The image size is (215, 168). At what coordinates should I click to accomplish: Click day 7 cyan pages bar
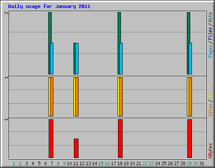point(52,58)
